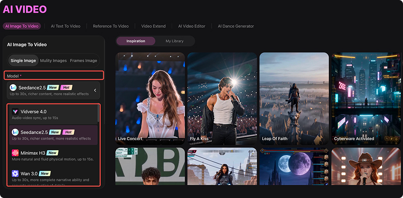Choose Frames Image mode
Screen dimensions: 403x198
click(84, 60)
